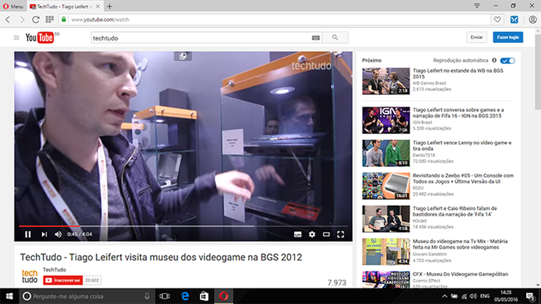
Task: Show hidden system tray icons
Action: point(444,296)
